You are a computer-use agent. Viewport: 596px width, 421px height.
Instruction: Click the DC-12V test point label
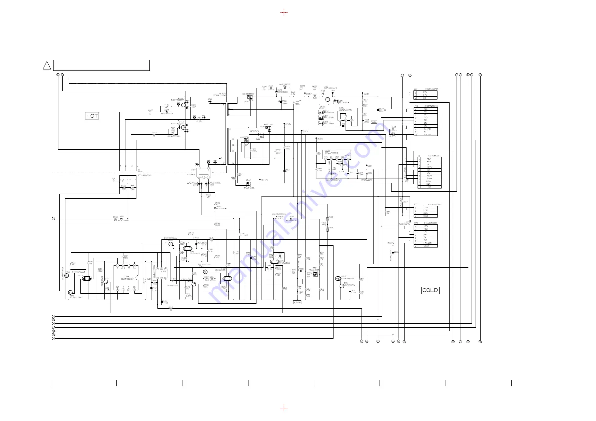(264, 180)
